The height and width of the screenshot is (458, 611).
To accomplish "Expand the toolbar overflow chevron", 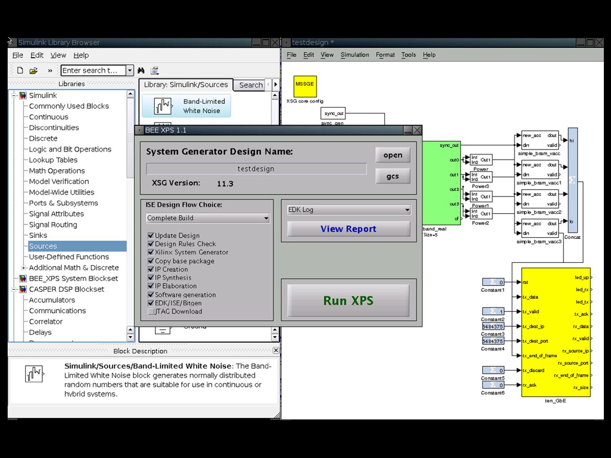I will 50,71.
